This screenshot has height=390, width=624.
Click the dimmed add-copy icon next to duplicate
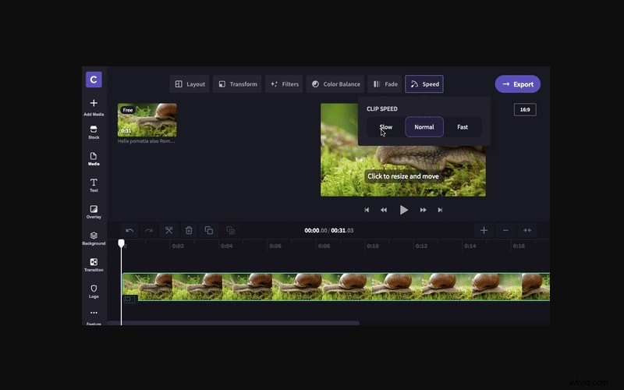(230, 230)
